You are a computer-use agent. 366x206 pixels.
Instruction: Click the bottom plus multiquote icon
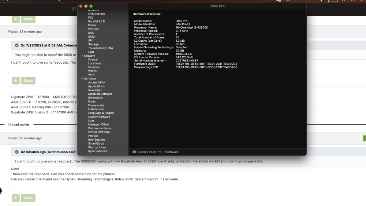pyautogui.click(x=16, y=198)
